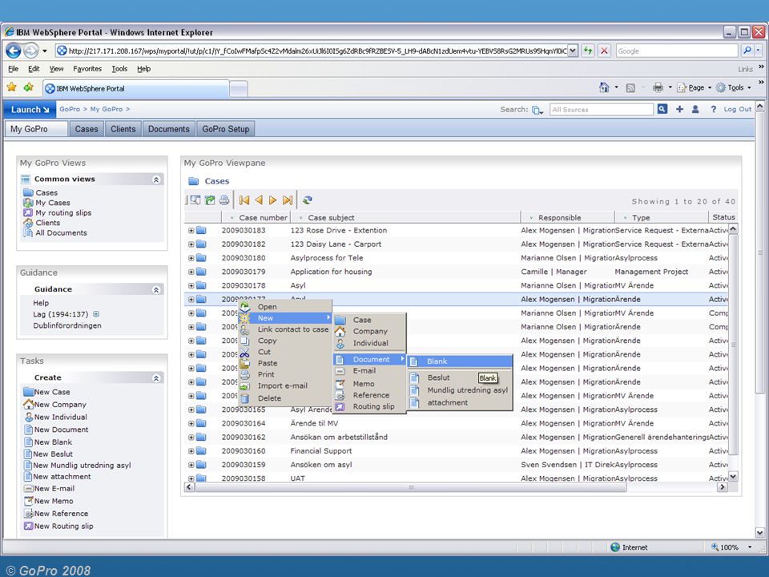Refresh the Cases view with green arrows icon
769x577 pixels.
click(308, 200)
